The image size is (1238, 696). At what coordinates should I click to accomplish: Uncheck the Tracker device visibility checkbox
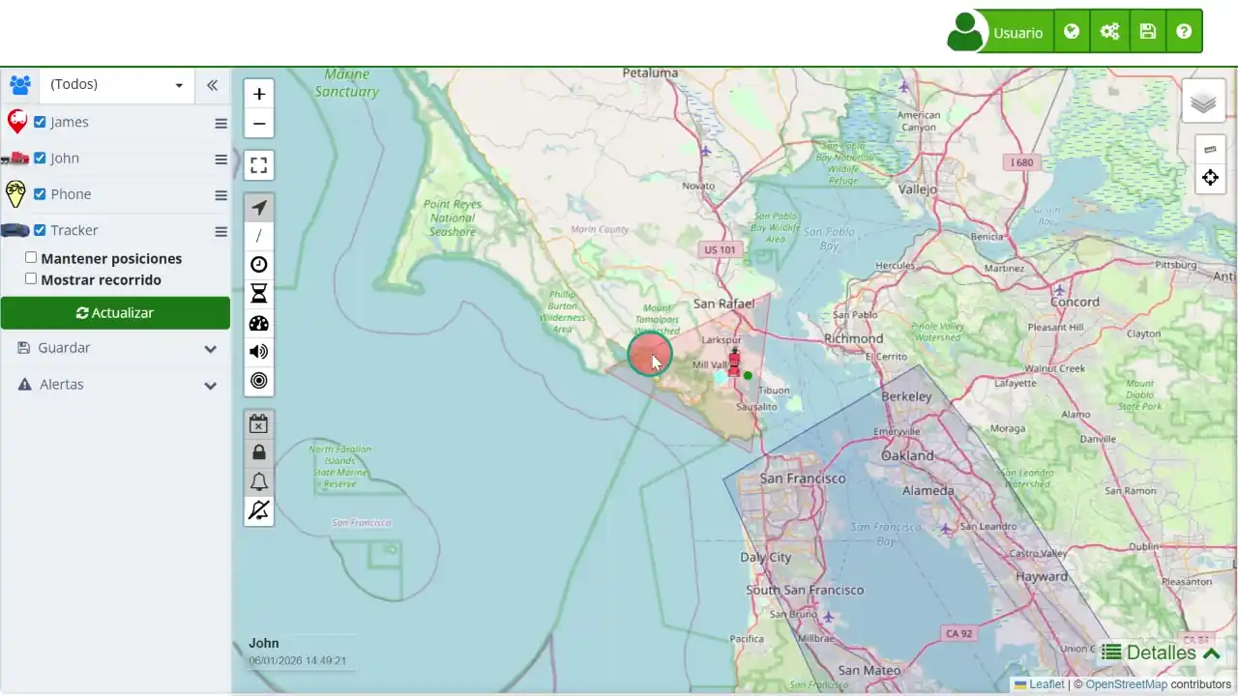[x=40, y=230]
